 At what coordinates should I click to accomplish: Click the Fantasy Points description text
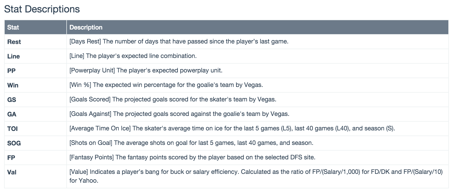[x=192, y=157]
